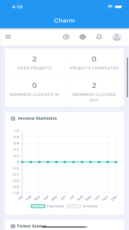Tap the plus circle quick-add icon
Screen dimensions: 129x230
[66, 37]
